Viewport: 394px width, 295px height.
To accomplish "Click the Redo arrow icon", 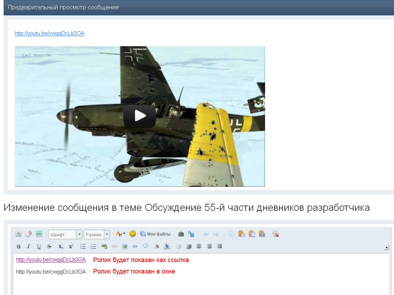I will point(216,234).
